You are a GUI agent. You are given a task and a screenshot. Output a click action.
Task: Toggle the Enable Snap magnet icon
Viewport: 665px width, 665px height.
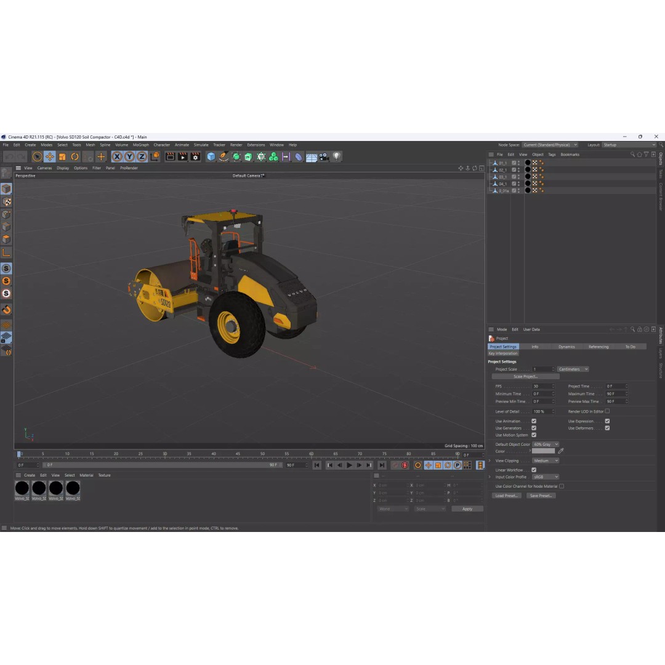click(x=6, y=310)
